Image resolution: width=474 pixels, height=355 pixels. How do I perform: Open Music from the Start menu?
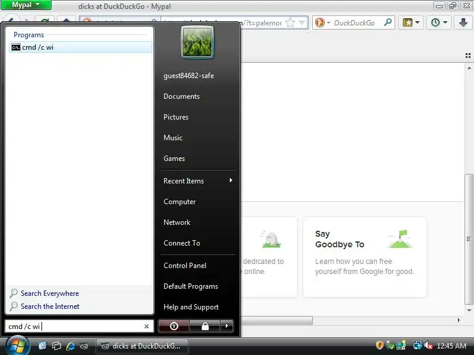coord(173,138)
